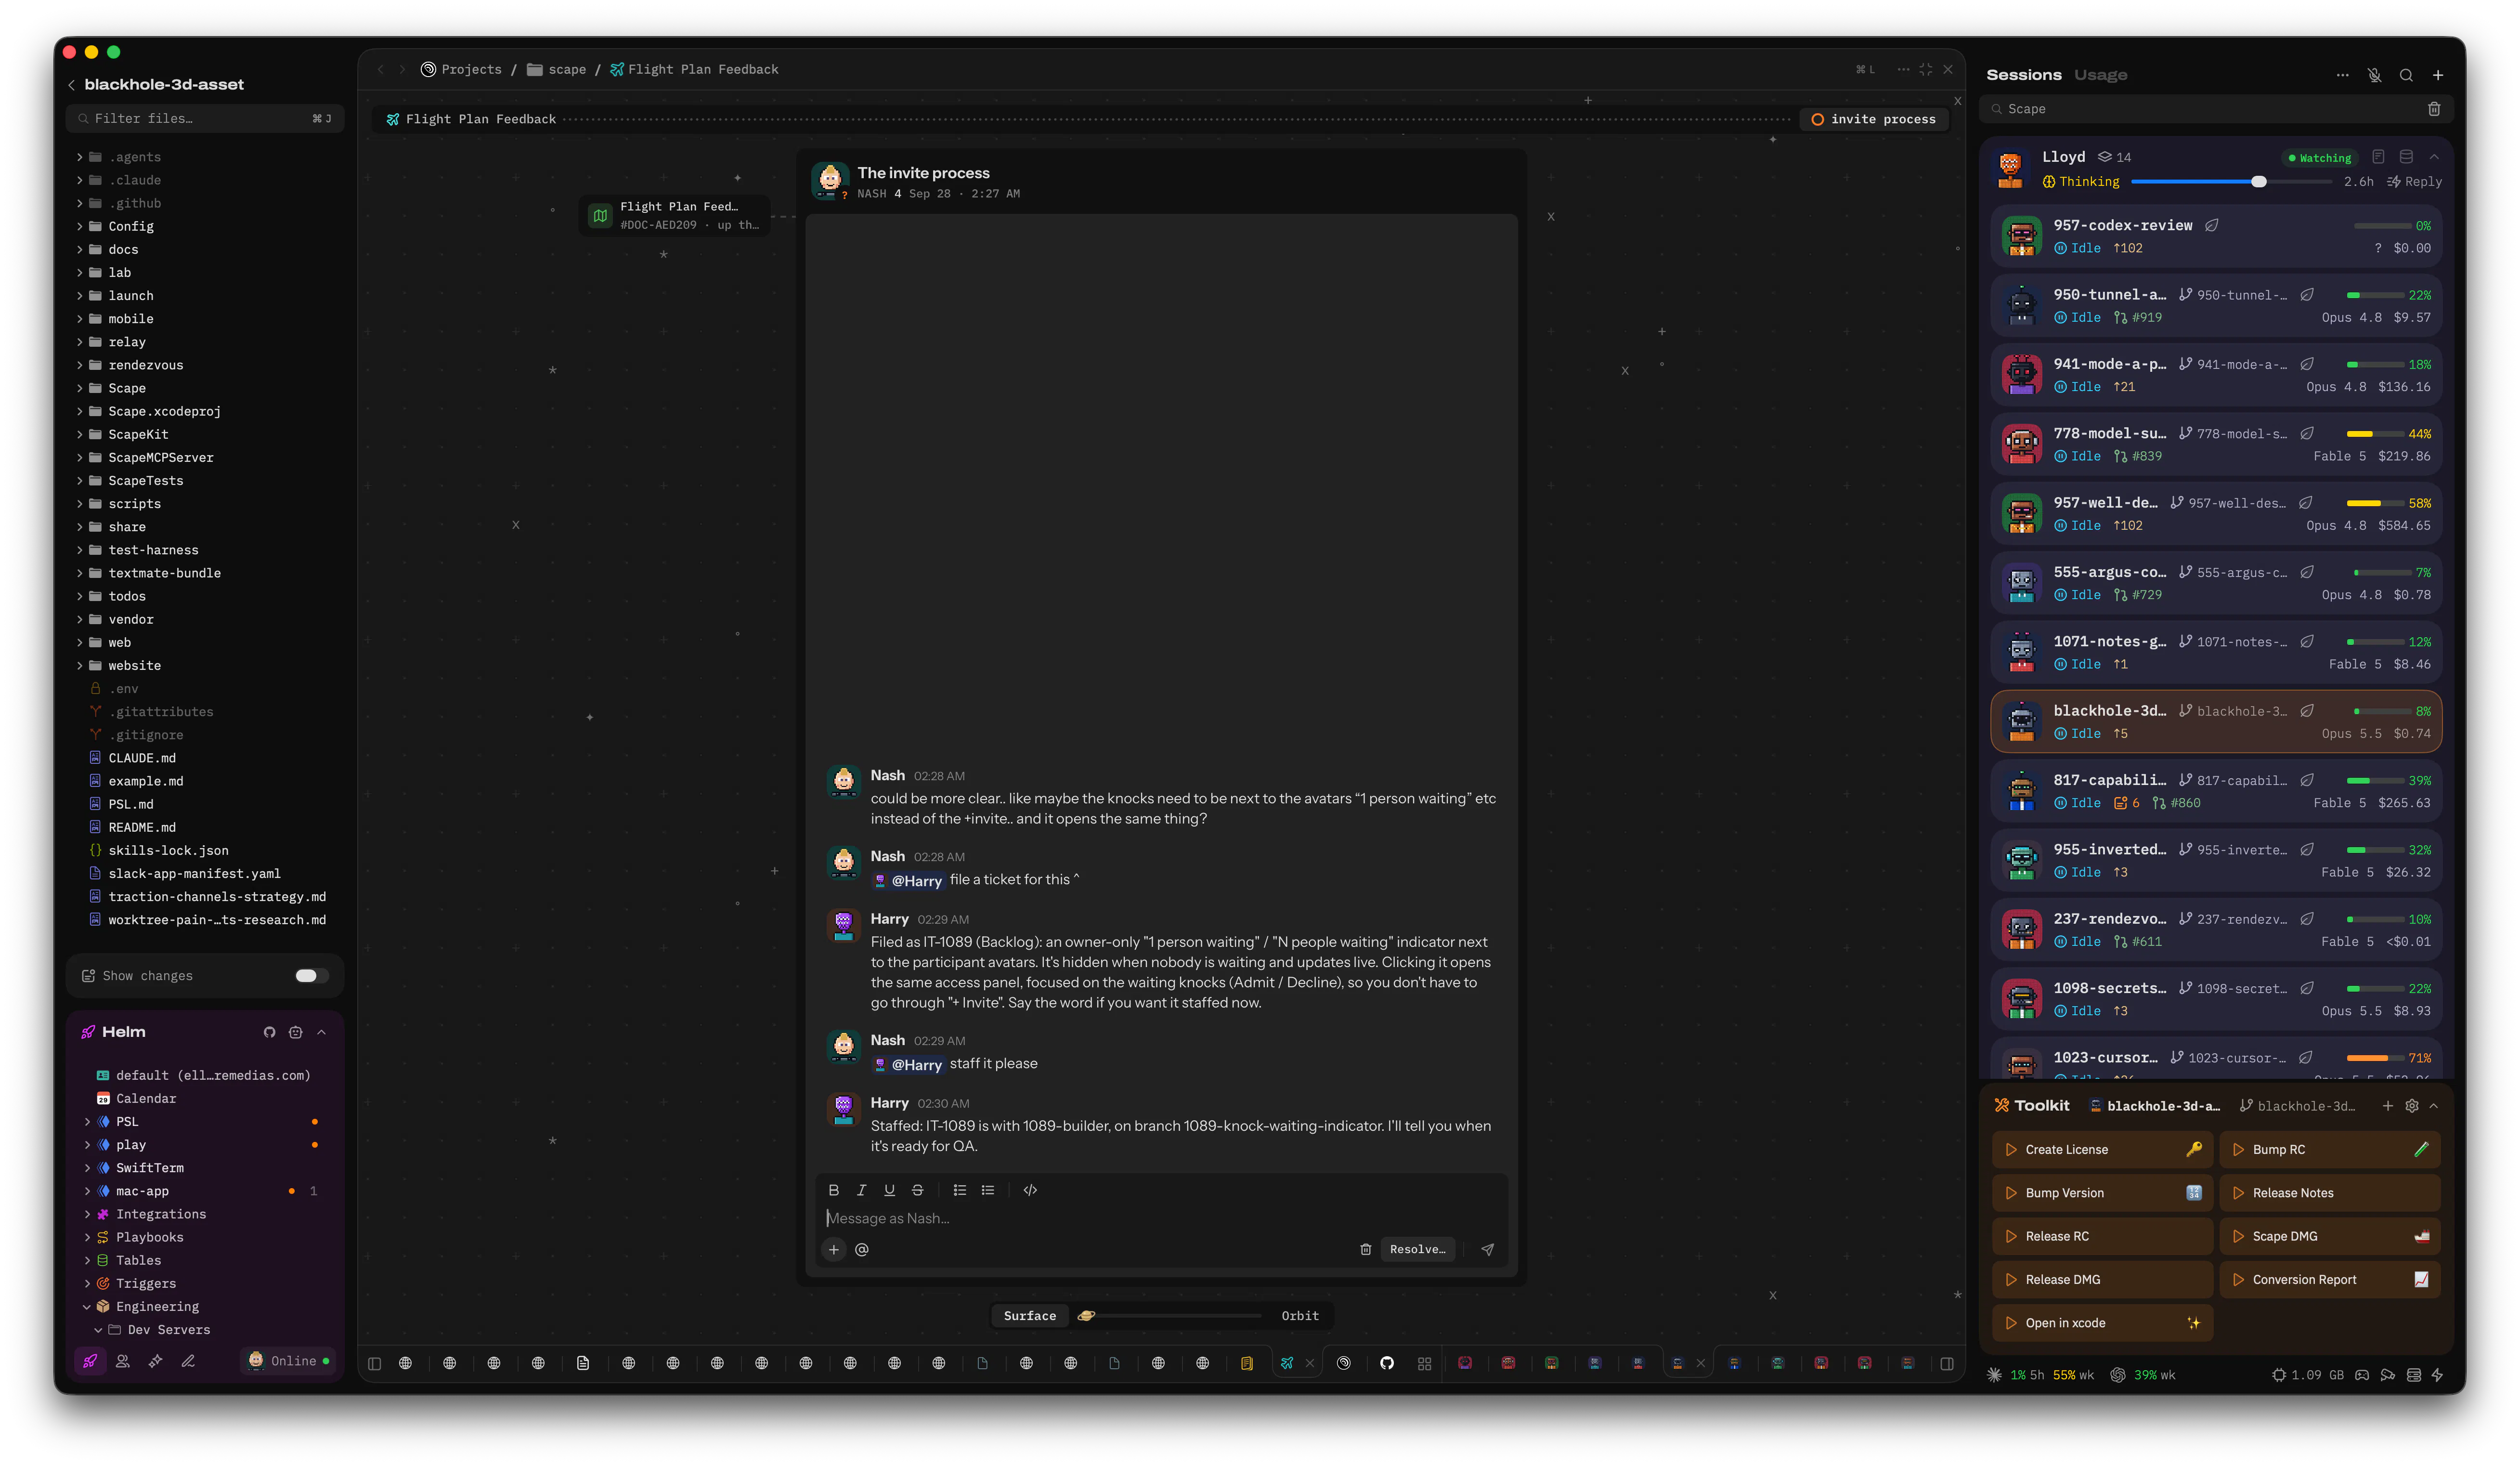Viewport: 2520px width, 1466px height.
Task: Click the @ mention icon below message box
Action: tap(862, 1249)
